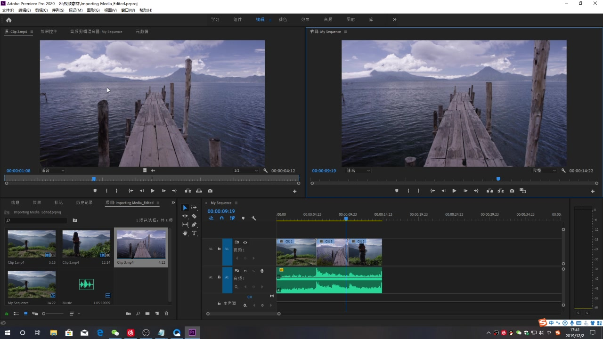Toggle nest sequence insert mode

tap(211, 218)
